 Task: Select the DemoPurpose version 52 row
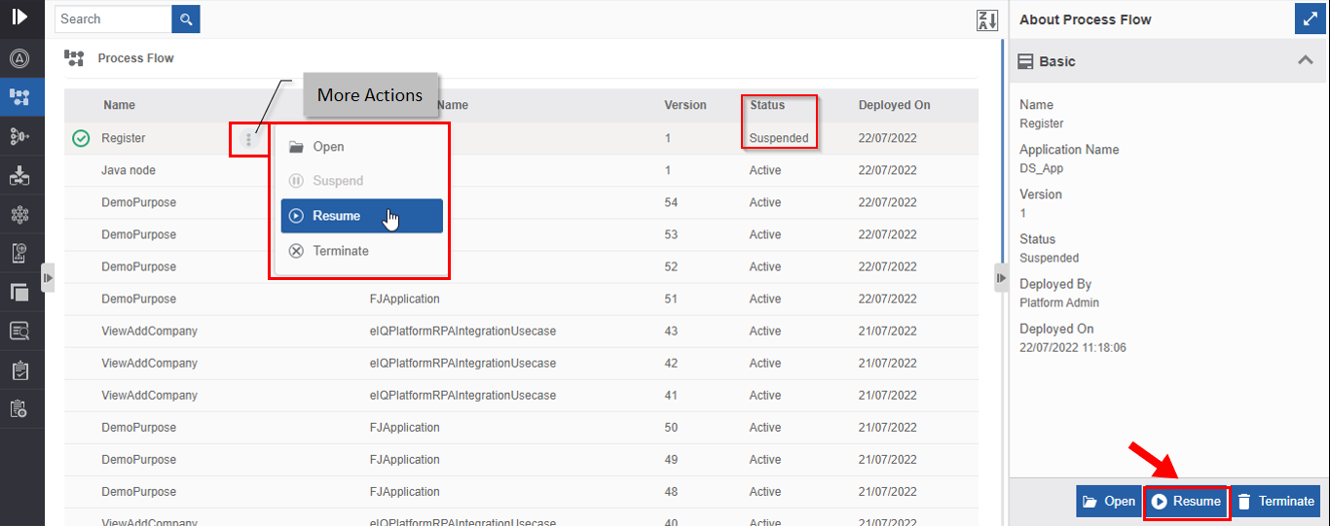tap(521, 267)
